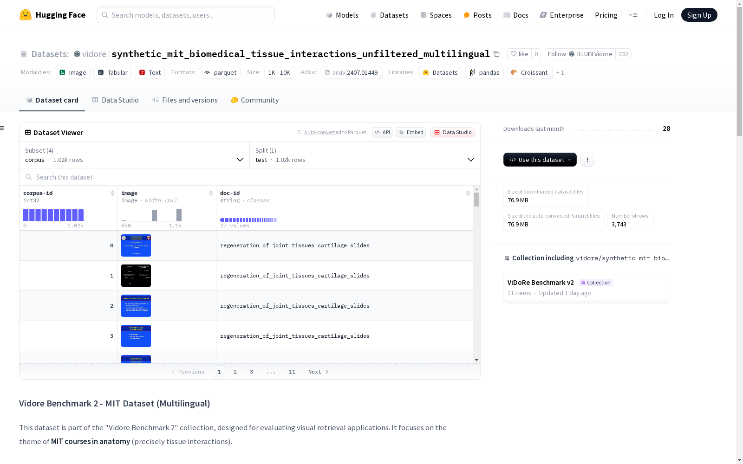743x464 pixels.
Task: Open the image thumbnail in row 3
Action: pyautogui.click(x=136, y=336)
